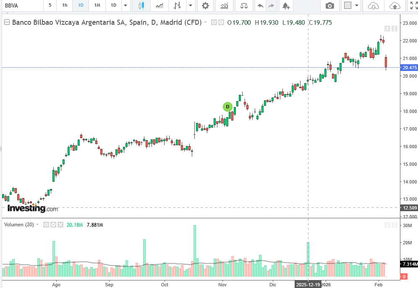Click the Investing.com logo link
The image size is (418, 288).
coord(32,208)
